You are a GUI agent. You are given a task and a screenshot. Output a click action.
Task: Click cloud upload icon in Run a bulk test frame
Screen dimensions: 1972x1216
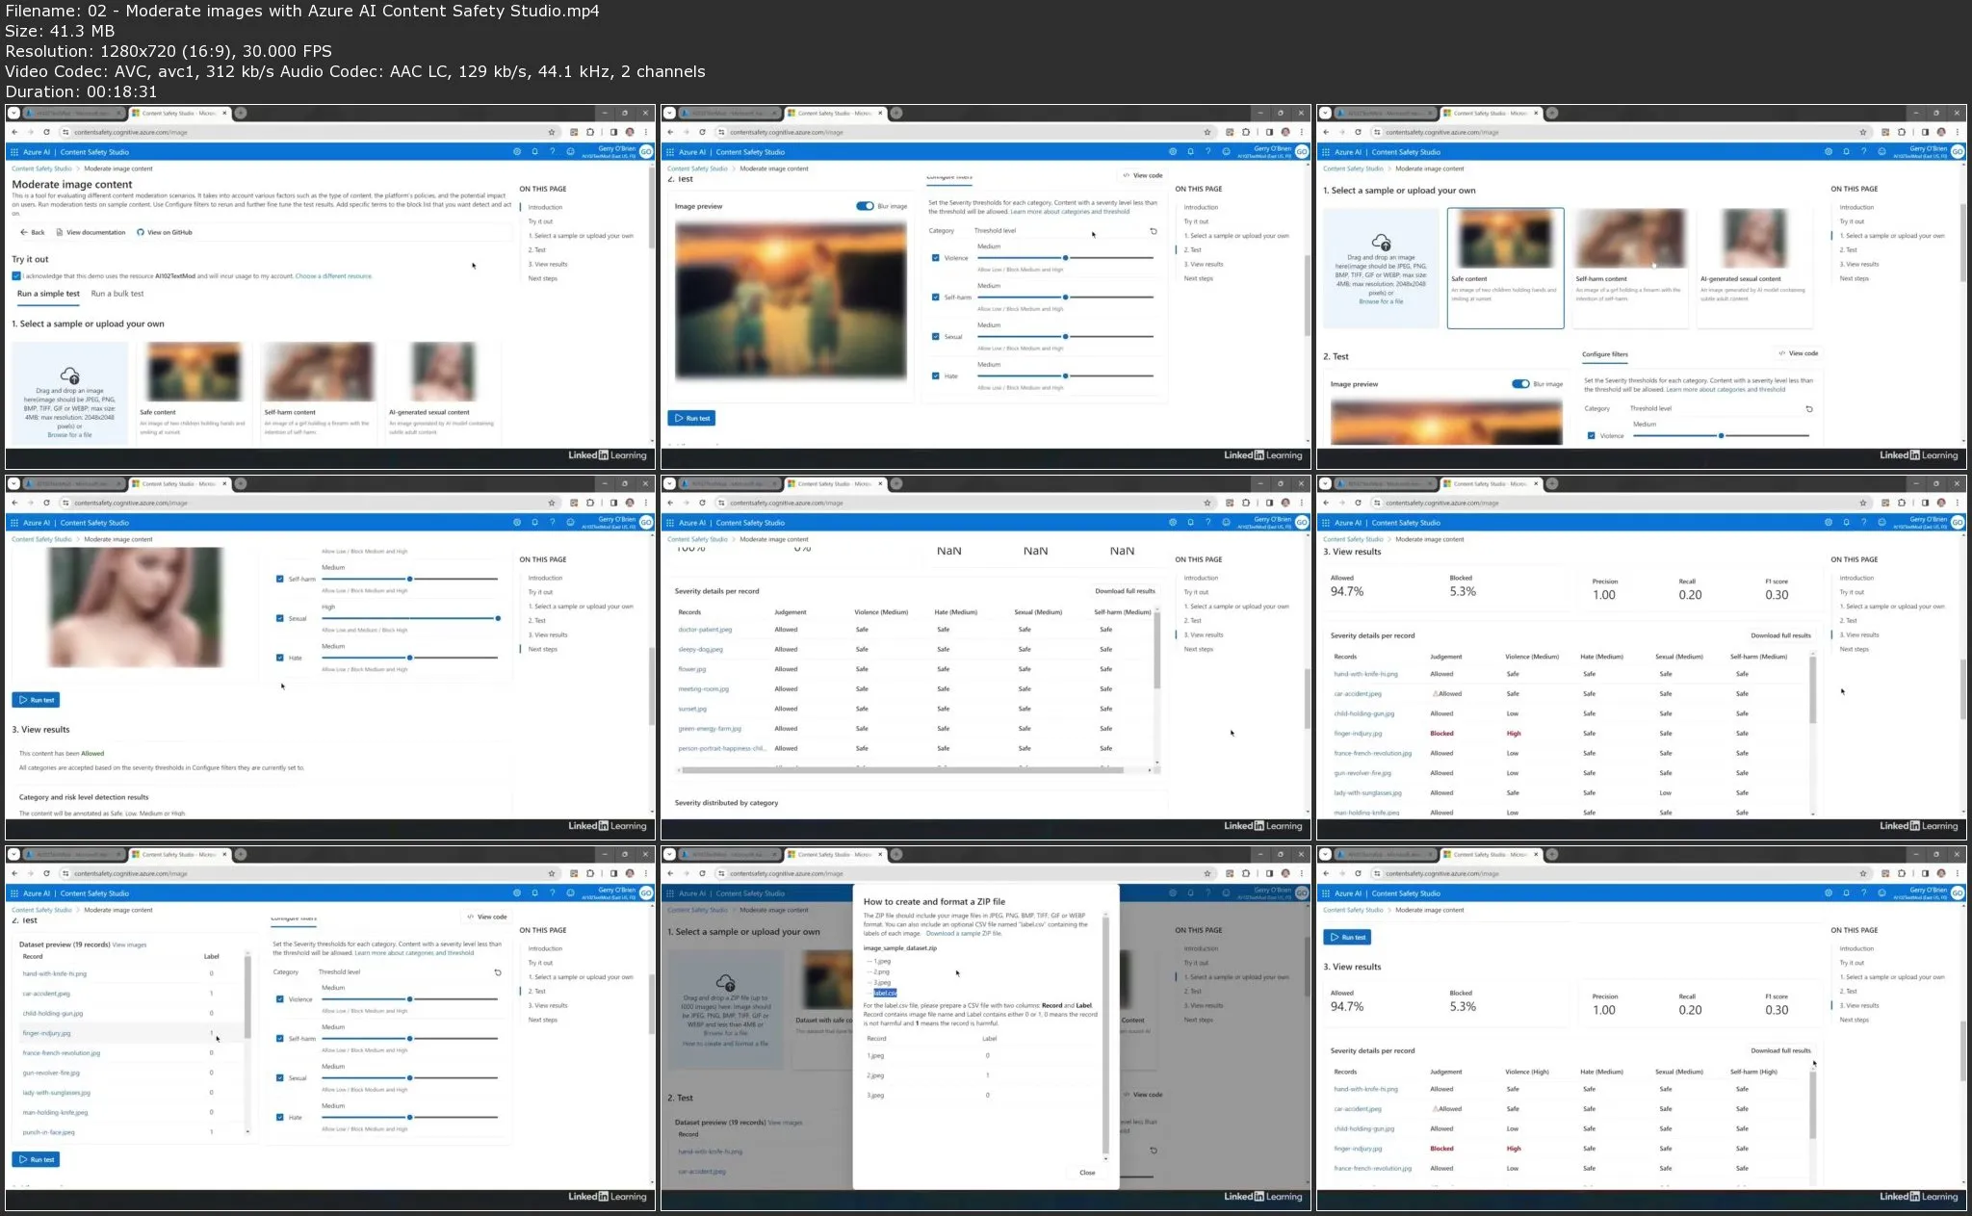69,375
